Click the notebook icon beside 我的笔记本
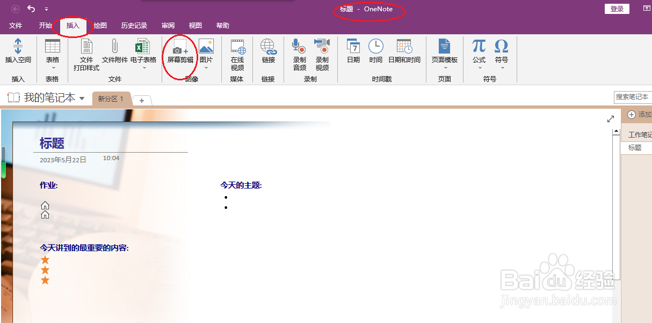 tap(13, 97)
